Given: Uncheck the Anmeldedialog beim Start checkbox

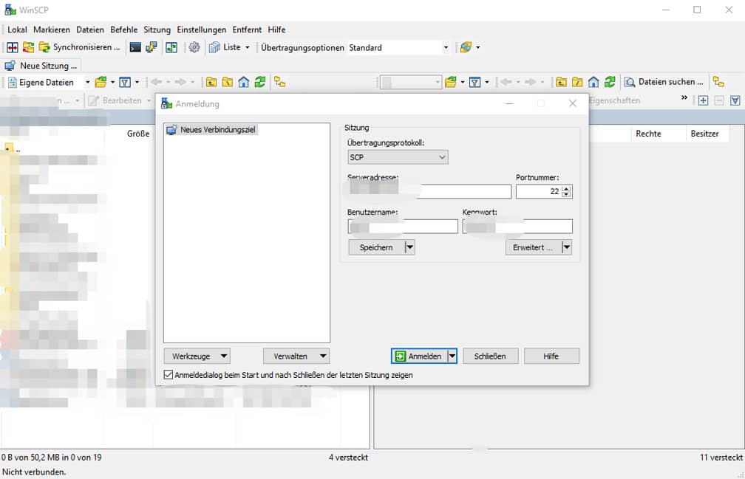Looking at the screenshot, I should tap(169, 375).
